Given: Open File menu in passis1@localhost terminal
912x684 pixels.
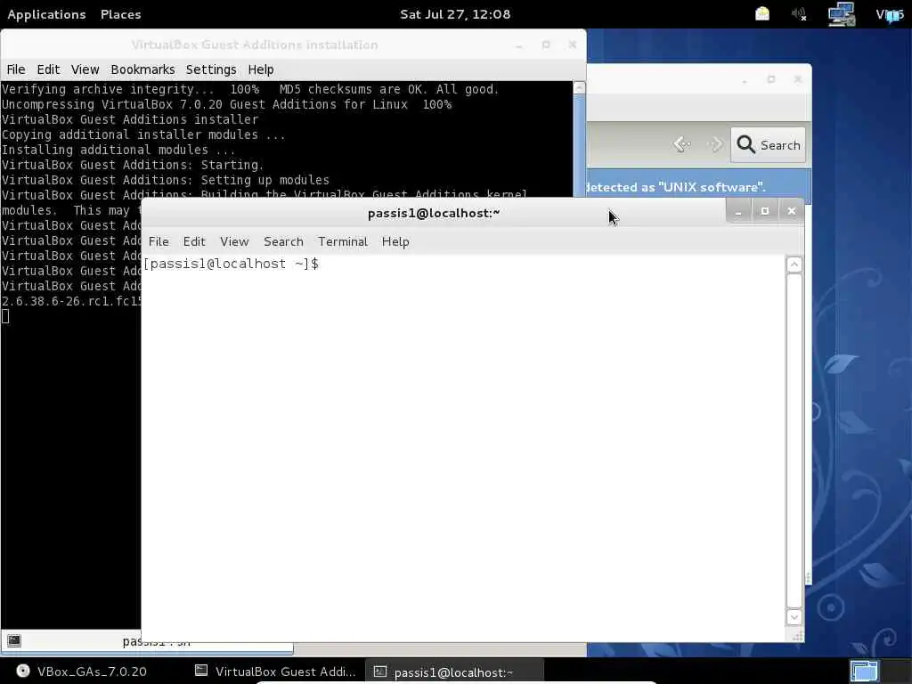Looking at the screenshot, I should pos(159,241).
